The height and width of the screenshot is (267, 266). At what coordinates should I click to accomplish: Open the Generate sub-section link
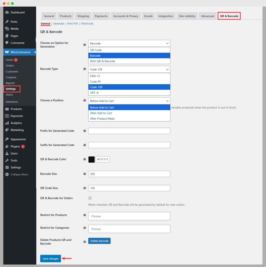59,23
